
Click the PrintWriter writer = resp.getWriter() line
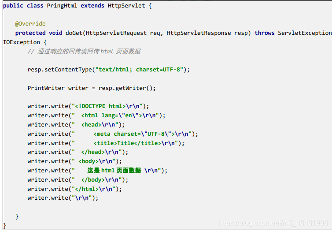tap(92, 88)
